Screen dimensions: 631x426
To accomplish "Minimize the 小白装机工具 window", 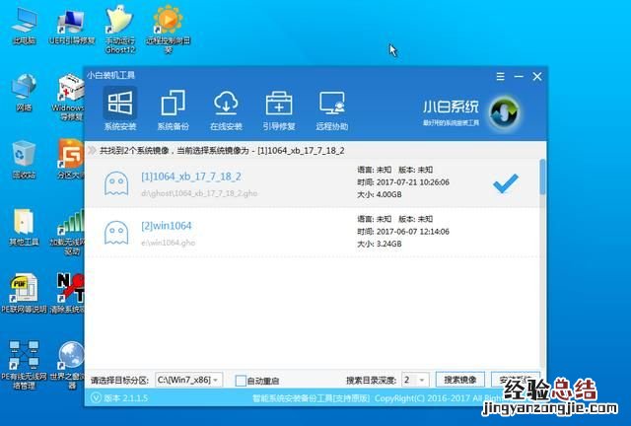I will point(519,76).
